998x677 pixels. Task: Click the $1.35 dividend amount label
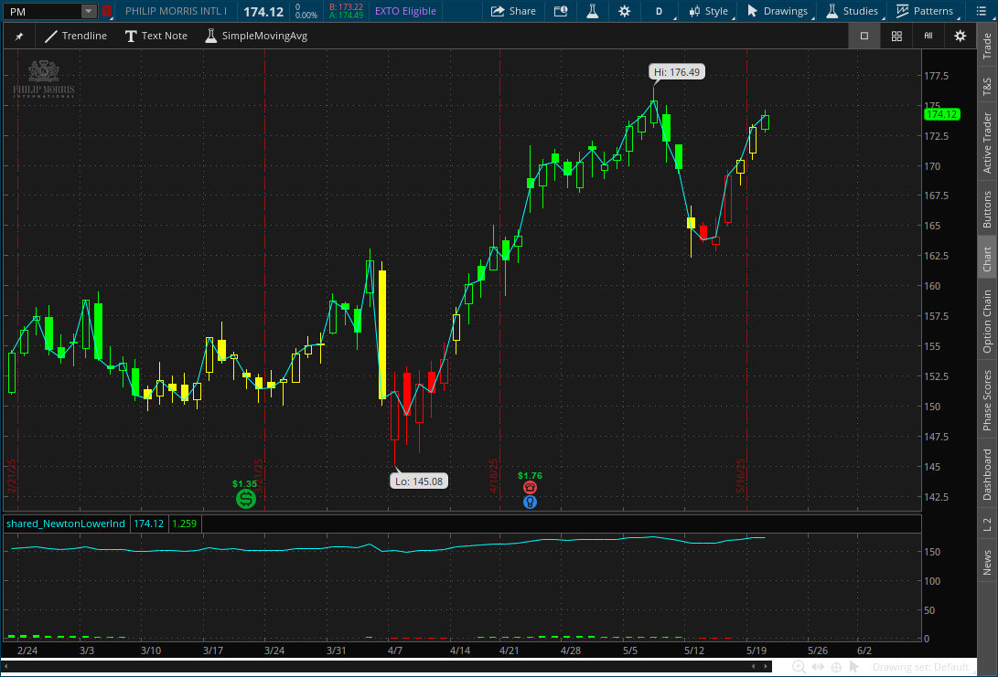(x=244, y=483)
